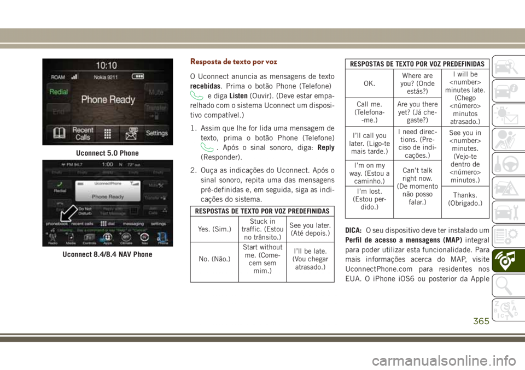Click the 'Can't talk right now' table cell
This screenshot has height=370, width=525.
[417, 189]
